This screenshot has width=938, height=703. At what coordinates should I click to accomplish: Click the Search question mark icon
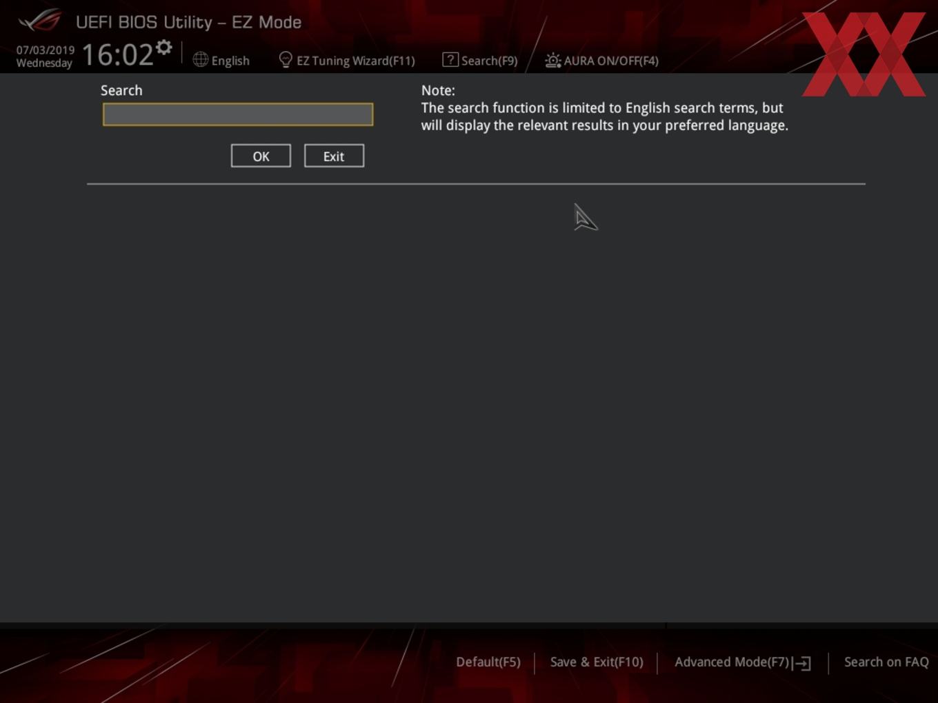tap(450, 60)
